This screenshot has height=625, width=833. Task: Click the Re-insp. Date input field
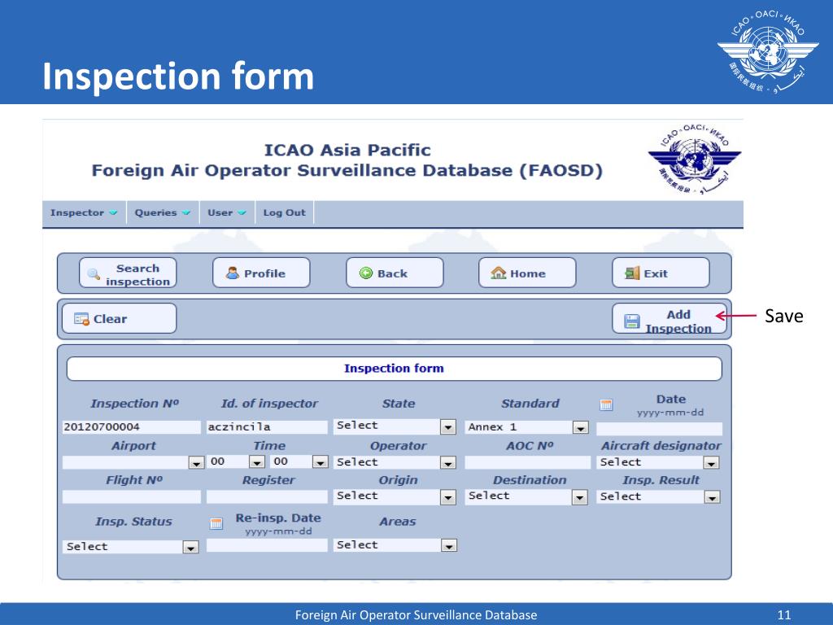point(267,545)
